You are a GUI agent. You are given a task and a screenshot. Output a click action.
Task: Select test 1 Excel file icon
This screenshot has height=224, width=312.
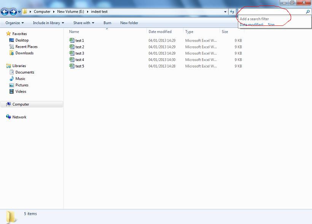tap(72, 40)
